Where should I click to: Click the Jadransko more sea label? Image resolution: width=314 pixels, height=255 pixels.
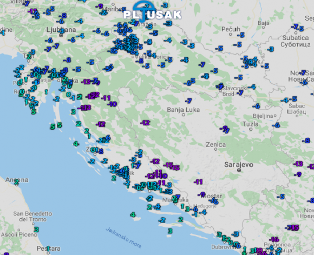point(123,238)
